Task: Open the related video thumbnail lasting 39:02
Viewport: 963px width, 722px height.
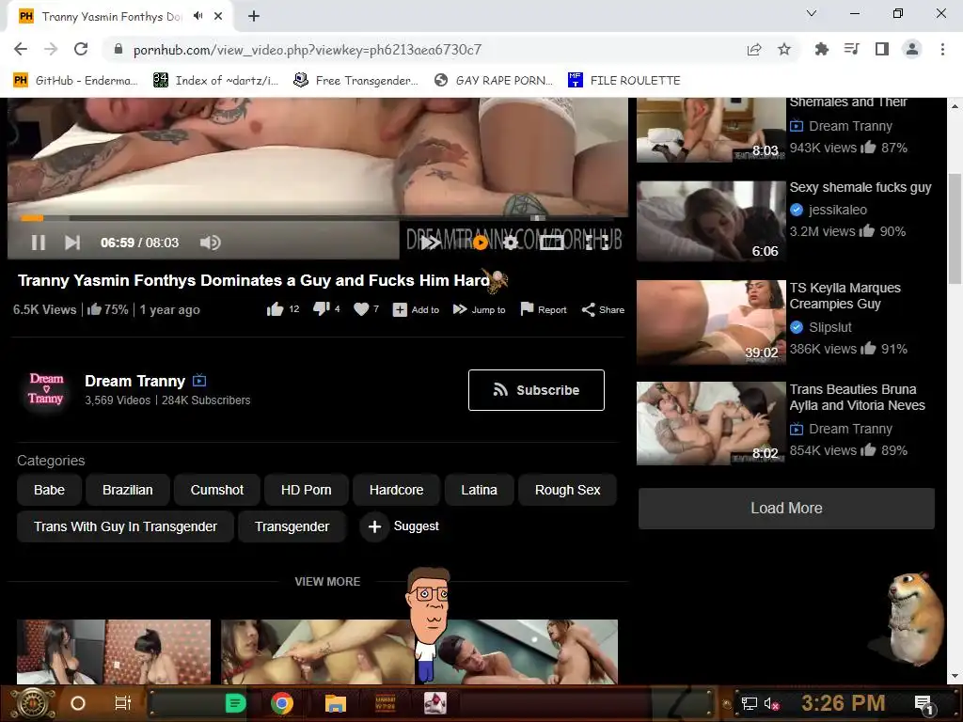Action: click(711, 322)
